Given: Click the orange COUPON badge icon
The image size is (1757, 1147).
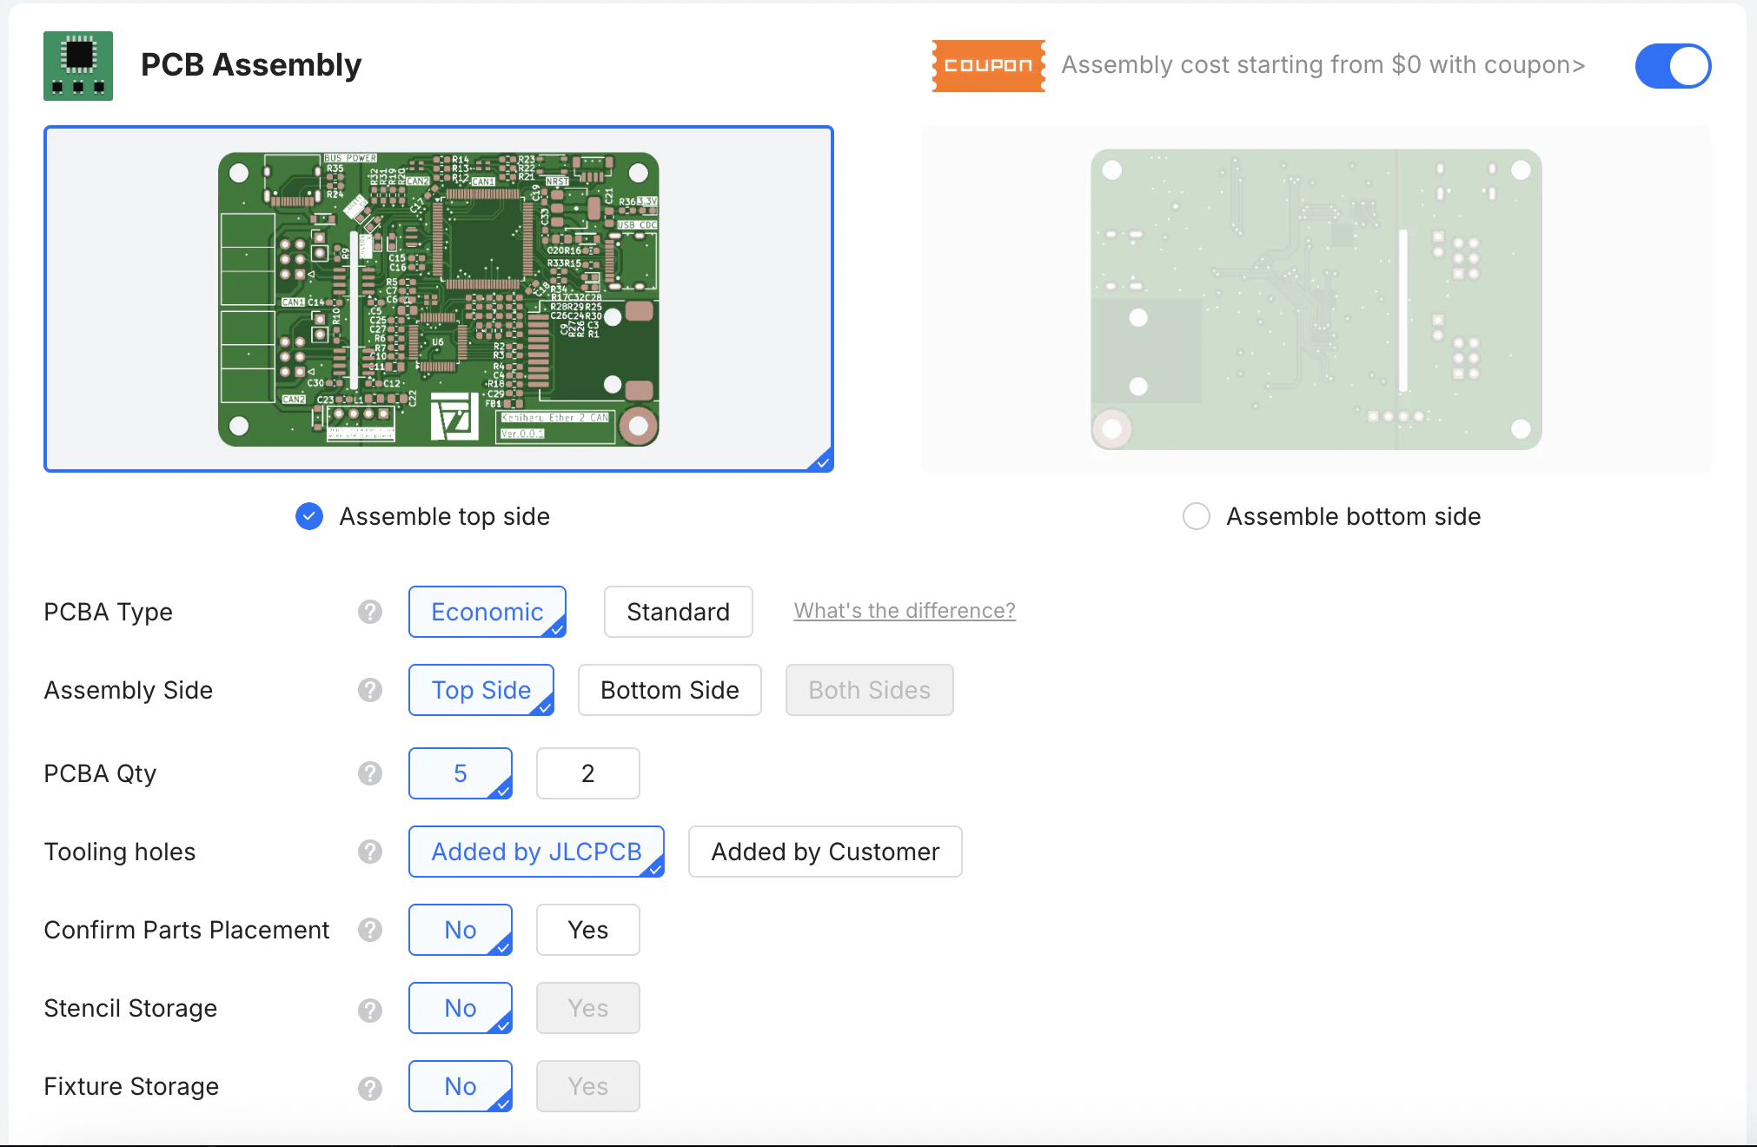Looking at the screenshot, I should pos(988,66).
